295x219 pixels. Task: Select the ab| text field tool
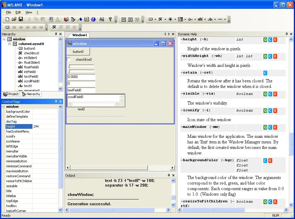pyautogui.click(x=200, y=19)
